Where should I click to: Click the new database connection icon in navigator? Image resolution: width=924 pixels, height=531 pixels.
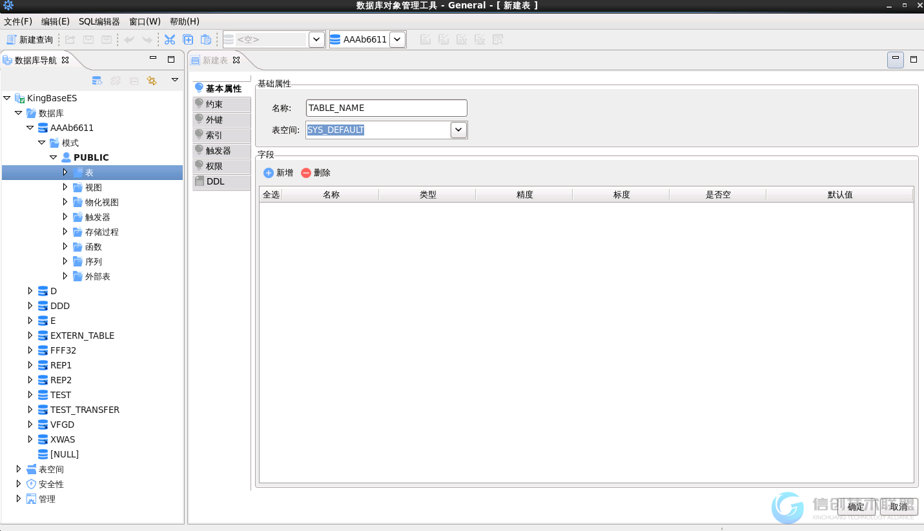(97, 81)
